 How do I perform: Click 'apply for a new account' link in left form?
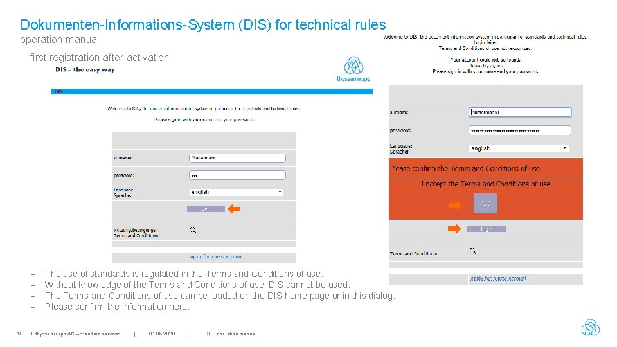217,256
